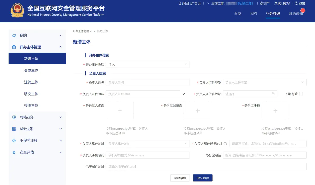Open the 负责人证件类型 dropdown
The height and width of the screenshot is (185, 315).
[x=264, y=82]
